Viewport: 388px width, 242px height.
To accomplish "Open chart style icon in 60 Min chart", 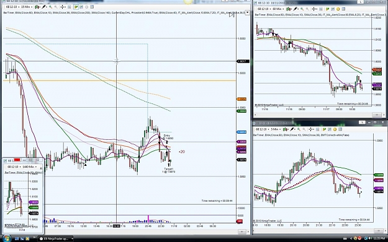I will [289, 9].
